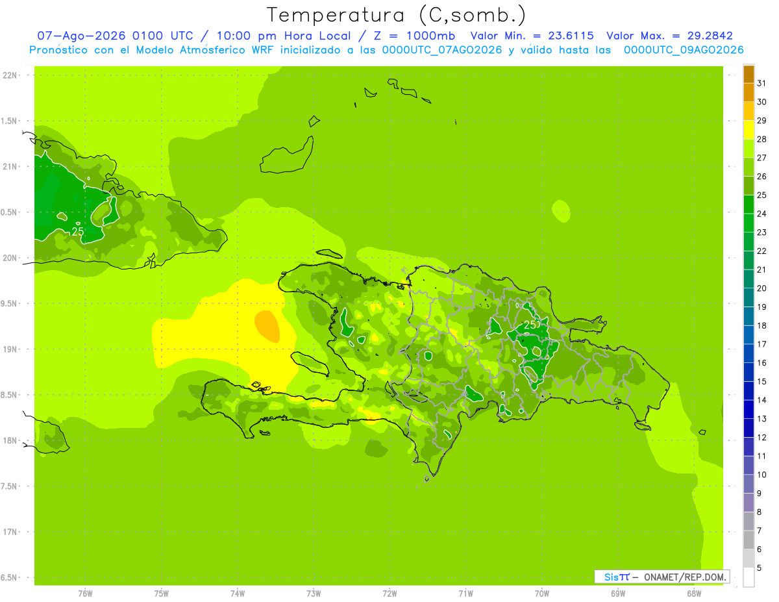The image size is (779, 602).
Task: Click the '72W' longitude label
Action: pyautogui.click(x=389, y=593)
